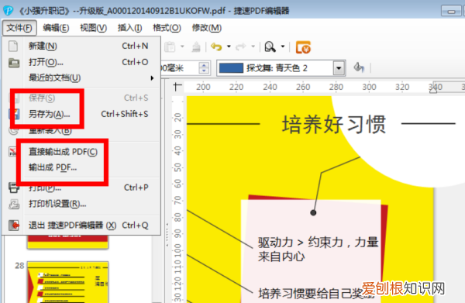The height and width of the screenshot is (303, 465).
Task: Open the magnifier tool dropdown arrow
Action: 283,46
